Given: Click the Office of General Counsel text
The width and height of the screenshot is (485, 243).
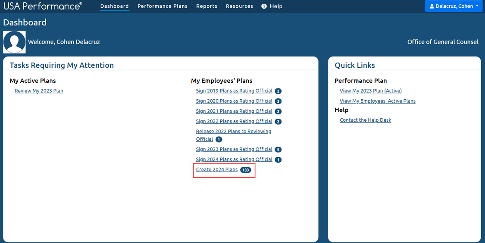Looking at the screenshot, I should click(x=443, y=42).
